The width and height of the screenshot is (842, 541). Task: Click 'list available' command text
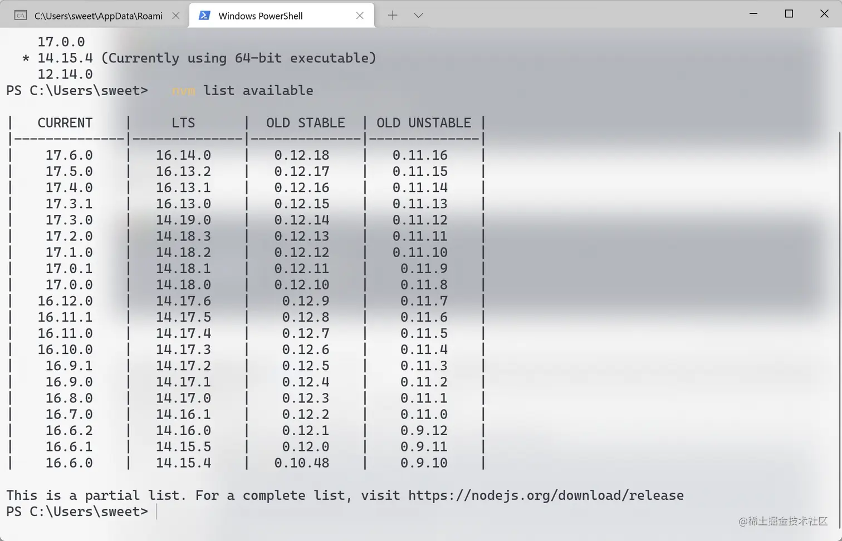258,91
